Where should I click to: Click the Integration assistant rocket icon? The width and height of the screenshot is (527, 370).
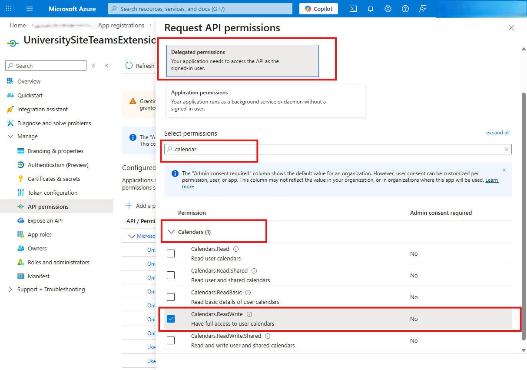[10, 109]
